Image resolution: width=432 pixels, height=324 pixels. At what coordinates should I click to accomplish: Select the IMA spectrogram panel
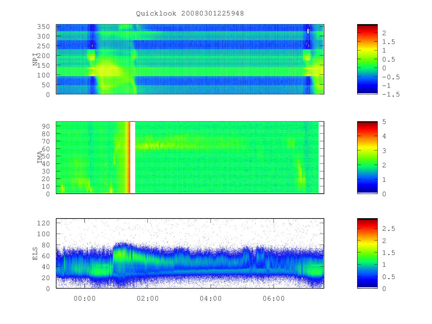tap(190, 158)
